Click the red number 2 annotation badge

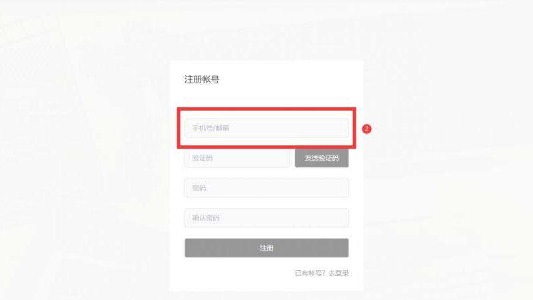366,129
